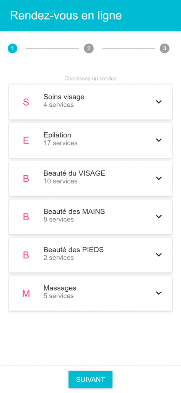Click the B avatar beside Beauté des MAINS

click(x=26, y=217)
